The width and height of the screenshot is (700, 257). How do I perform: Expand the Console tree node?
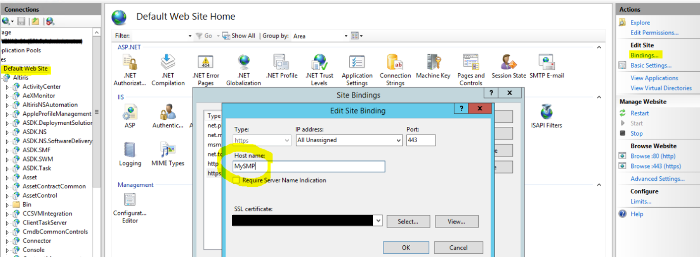pos(7,250)
